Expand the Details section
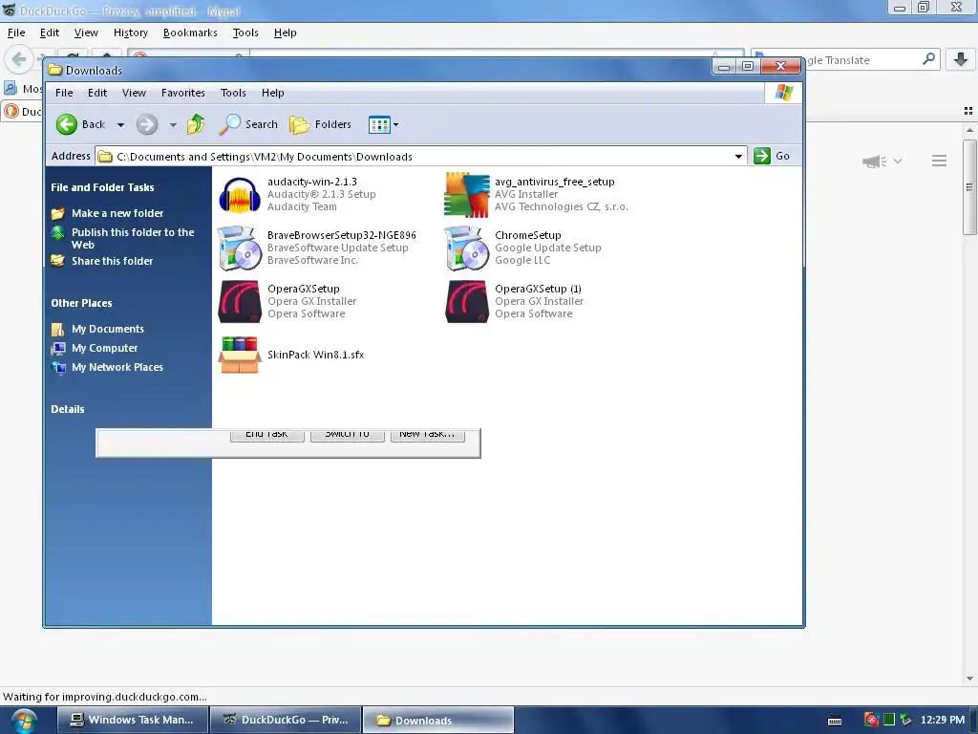The height and width of the screenshot is (734, 978). pos(68,409)
